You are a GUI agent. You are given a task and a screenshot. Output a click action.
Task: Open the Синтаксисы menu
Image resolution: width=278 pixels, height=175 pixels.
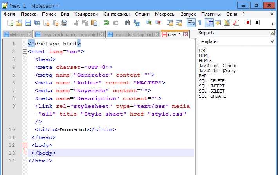(x=116, y=14)
